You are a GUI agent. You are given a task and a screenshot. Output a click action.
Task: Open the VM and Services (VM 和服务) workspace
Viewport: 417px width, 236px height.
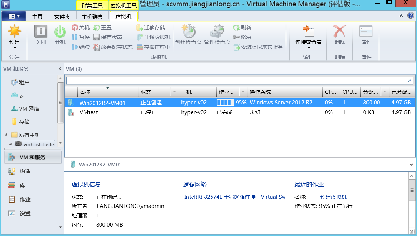tap(33, 157)
